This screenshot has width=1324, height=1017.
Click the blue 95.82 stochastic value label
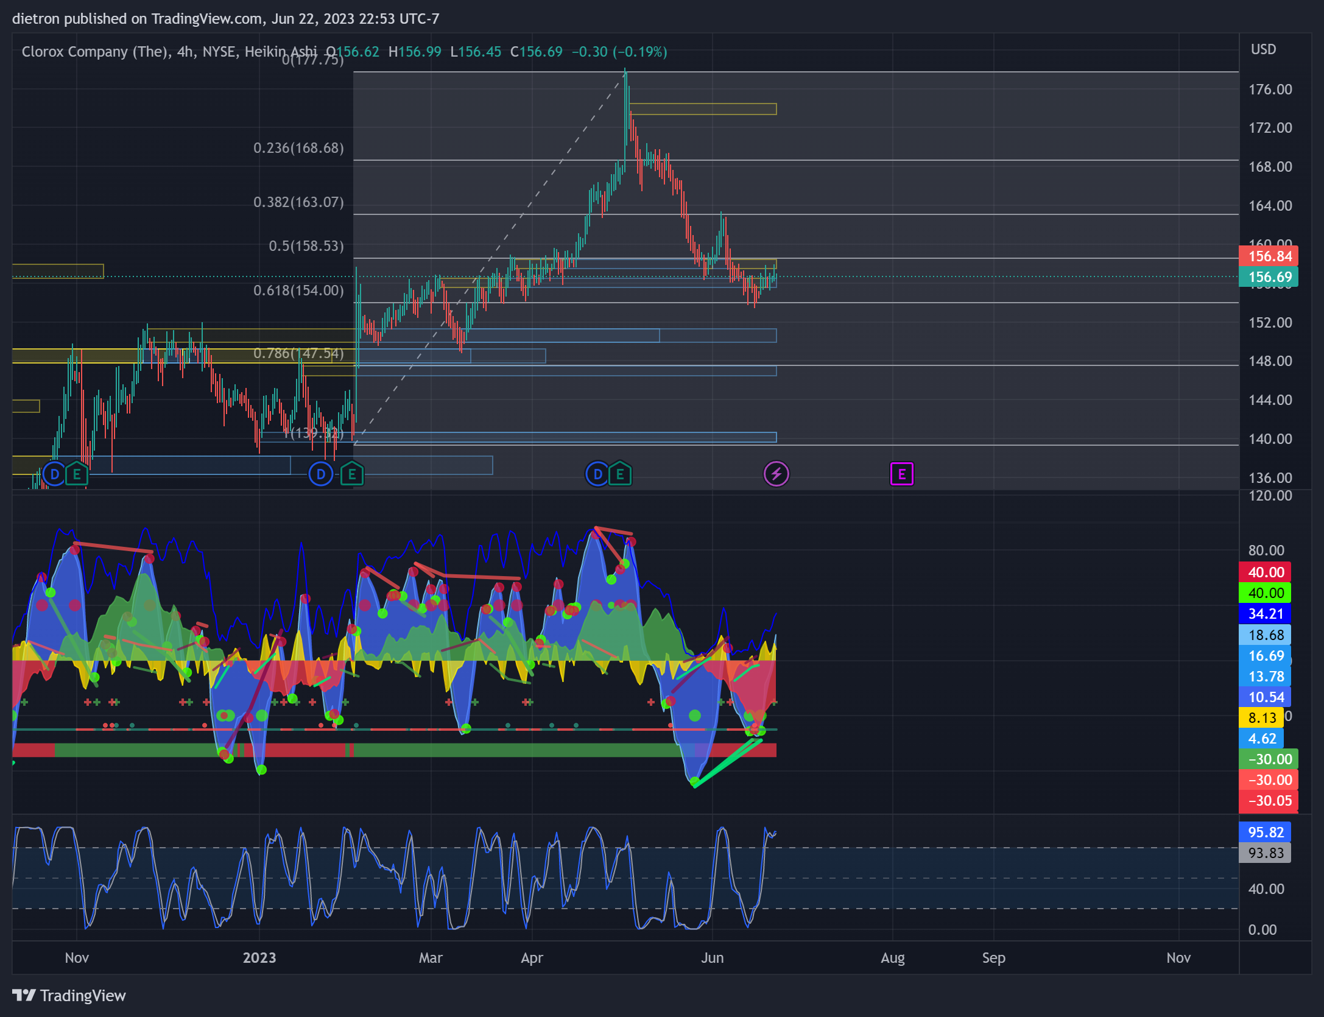[x=1266, y=832]
